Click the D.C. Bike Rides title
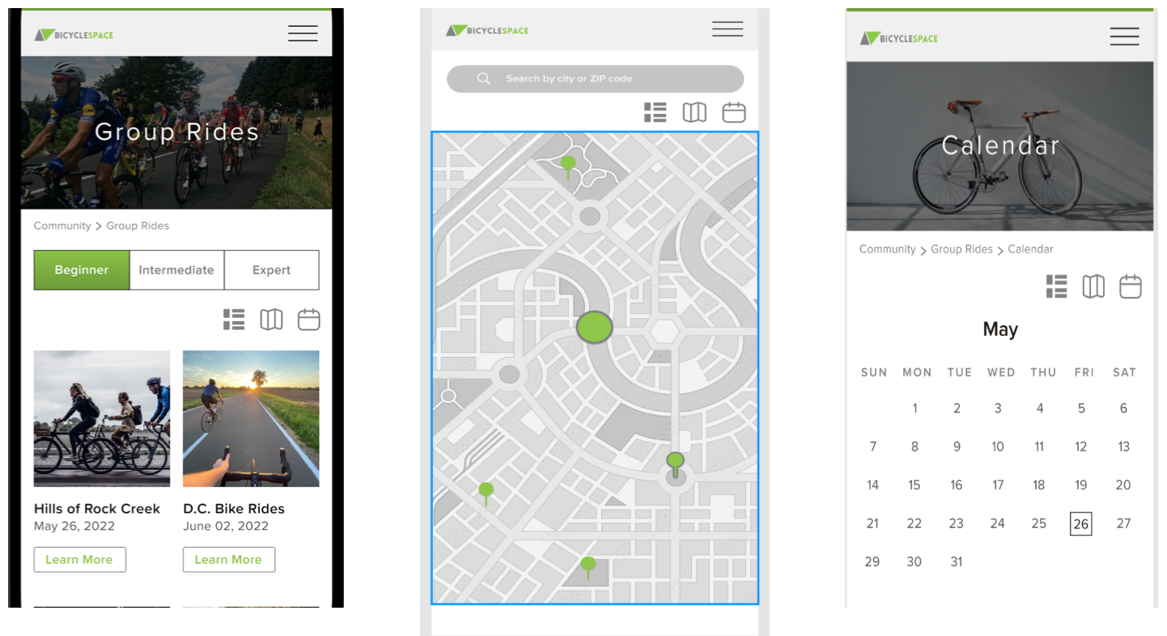Screen dimensions: 1167x636 click(234, 508)
